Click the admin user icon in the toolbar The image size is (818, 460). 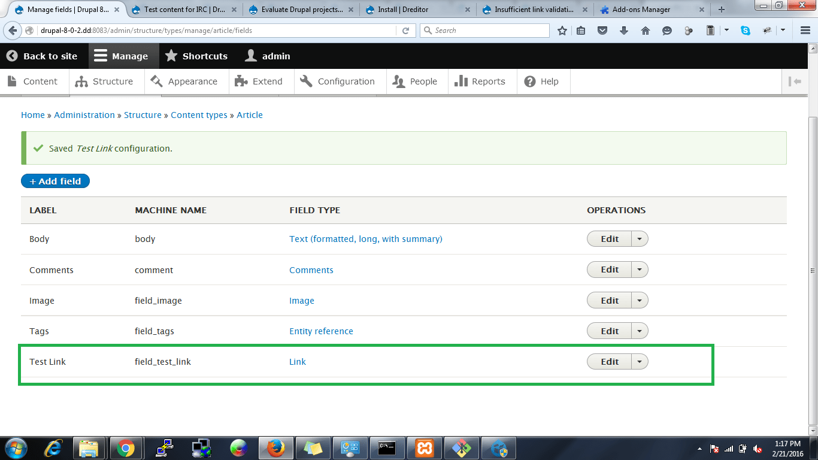[x=250, y=56]
